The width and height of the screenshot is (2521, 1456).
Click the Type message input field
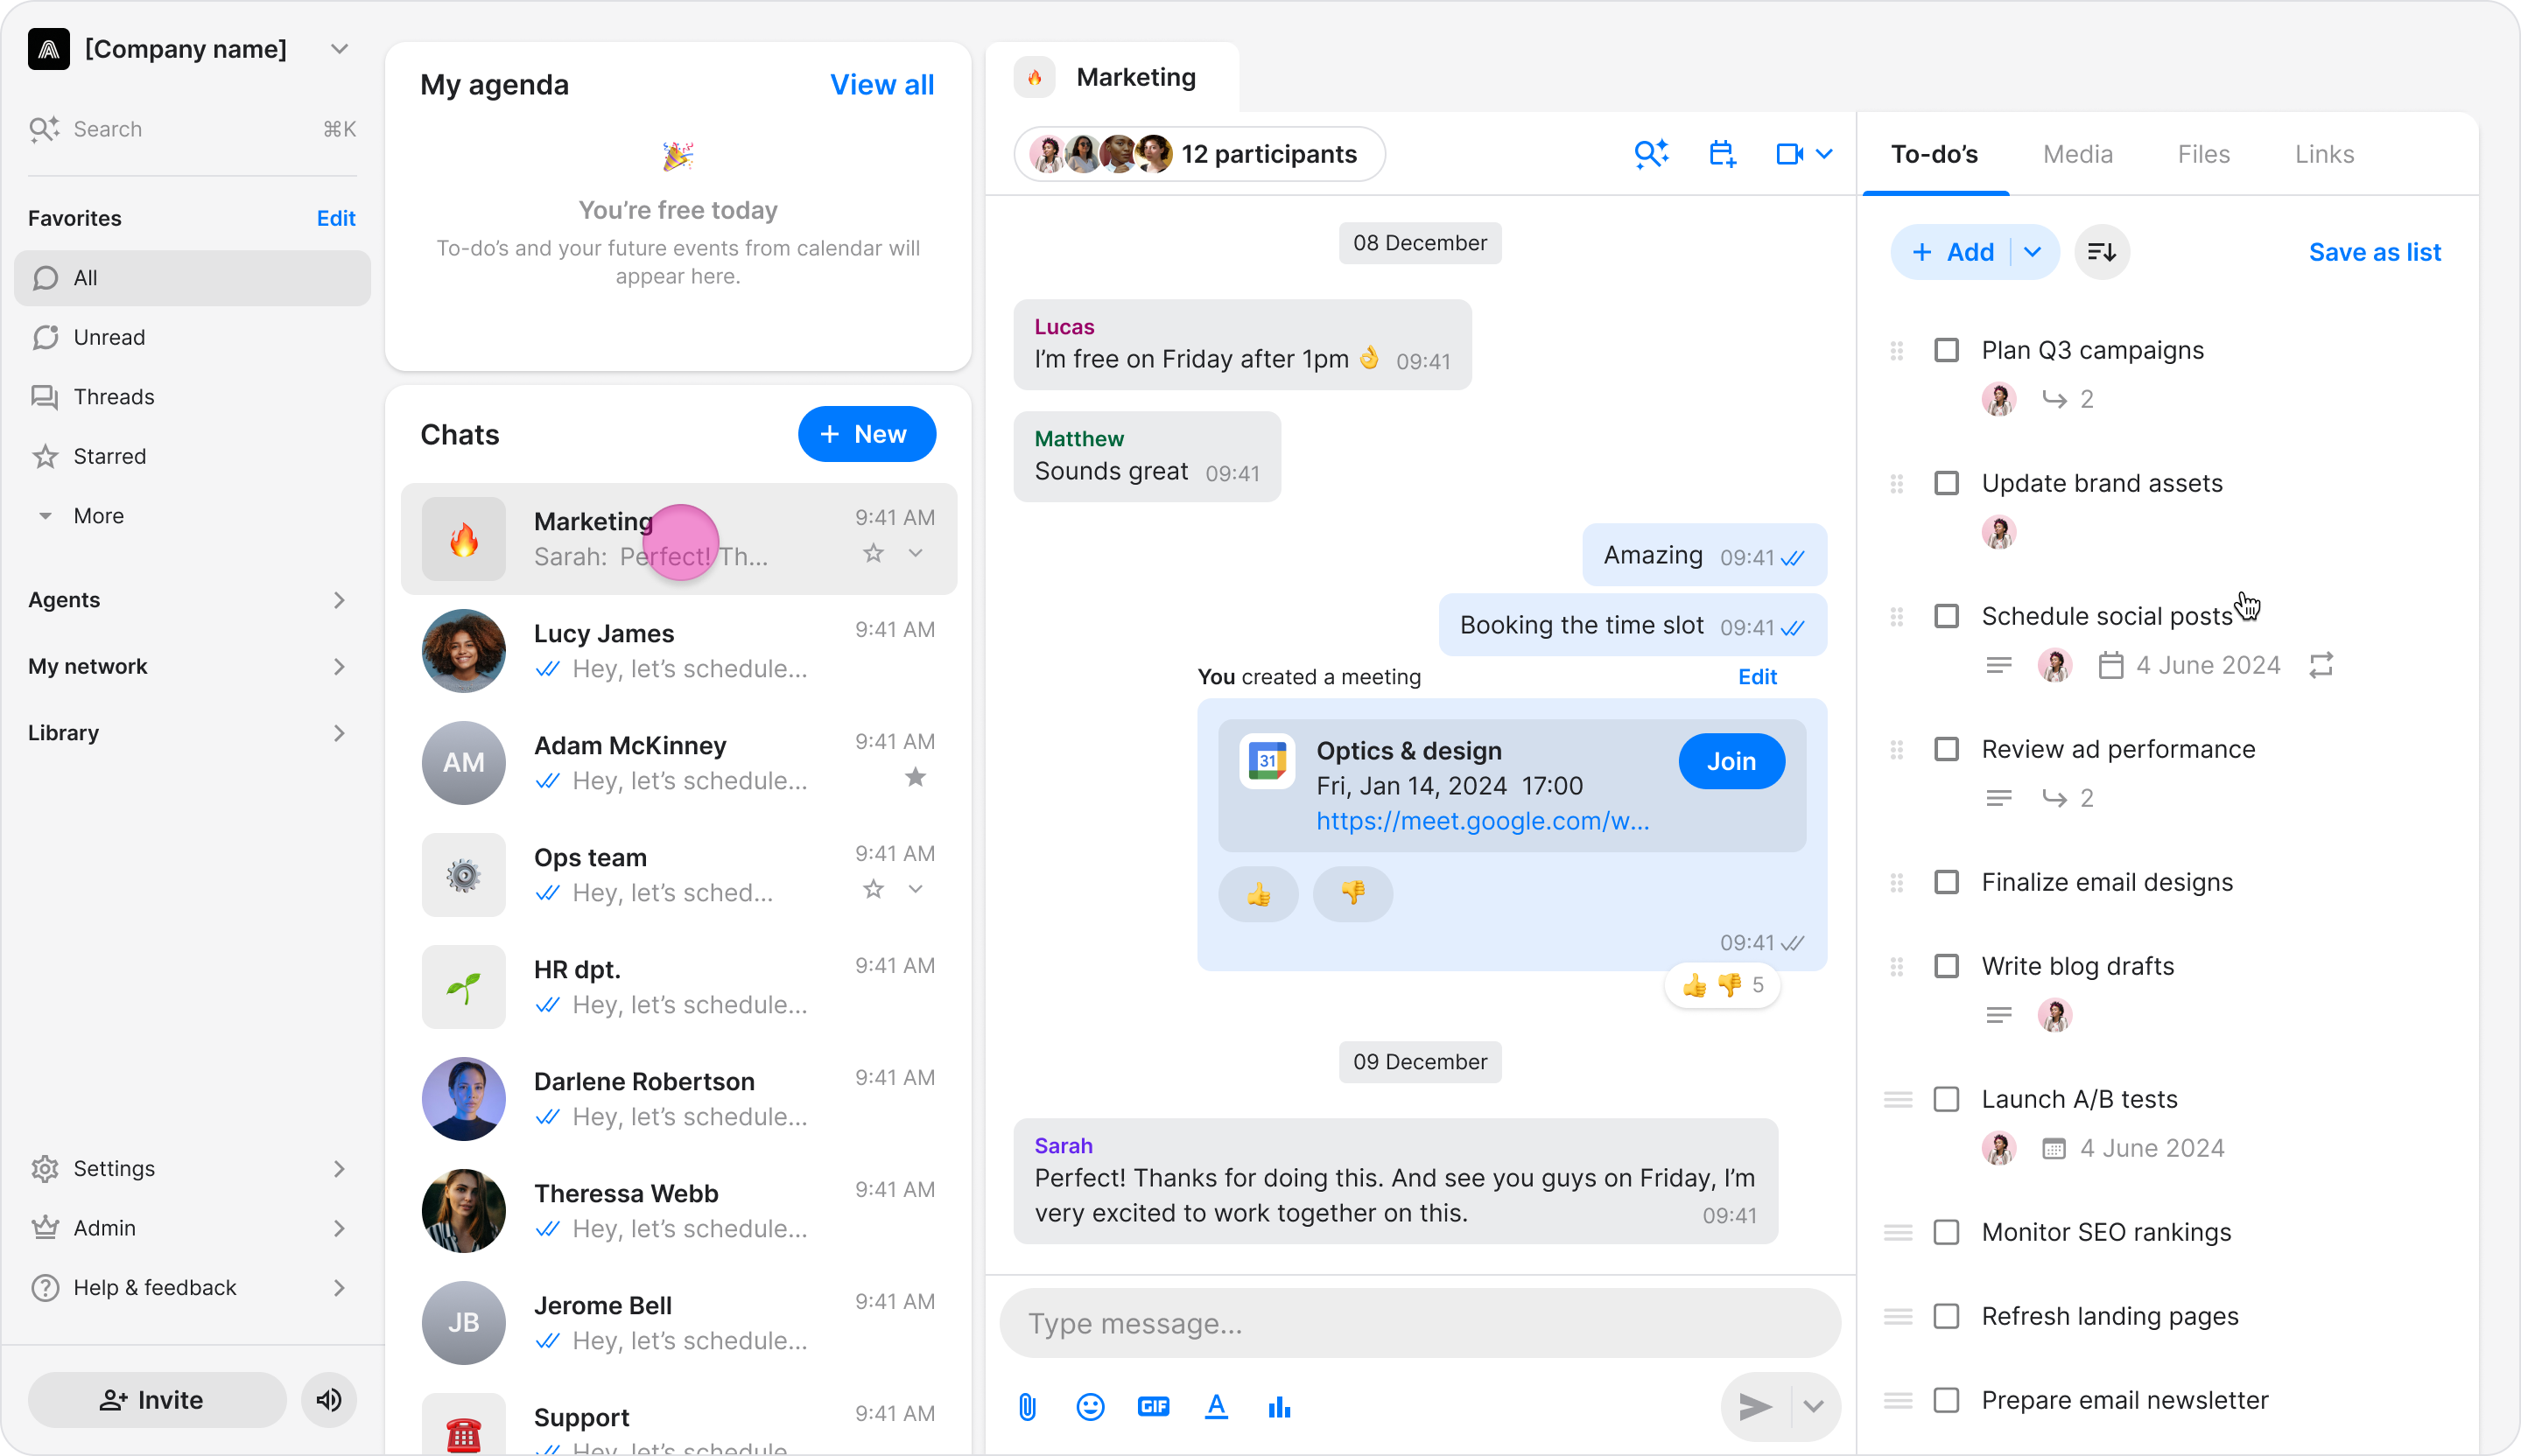(1421, 1323)
